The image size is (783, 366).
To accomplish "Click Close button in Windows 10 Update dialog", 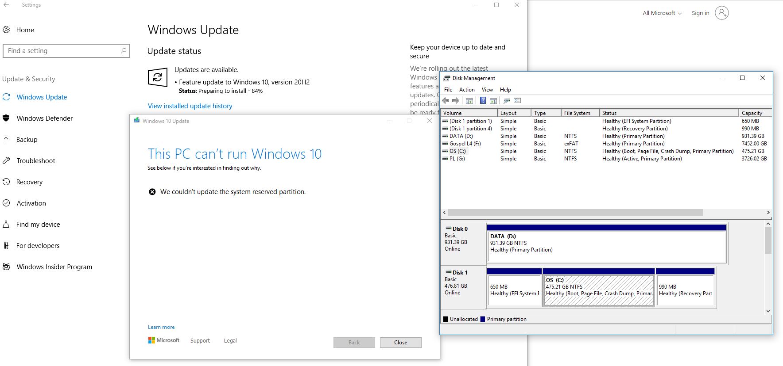I will click(400, 343).
